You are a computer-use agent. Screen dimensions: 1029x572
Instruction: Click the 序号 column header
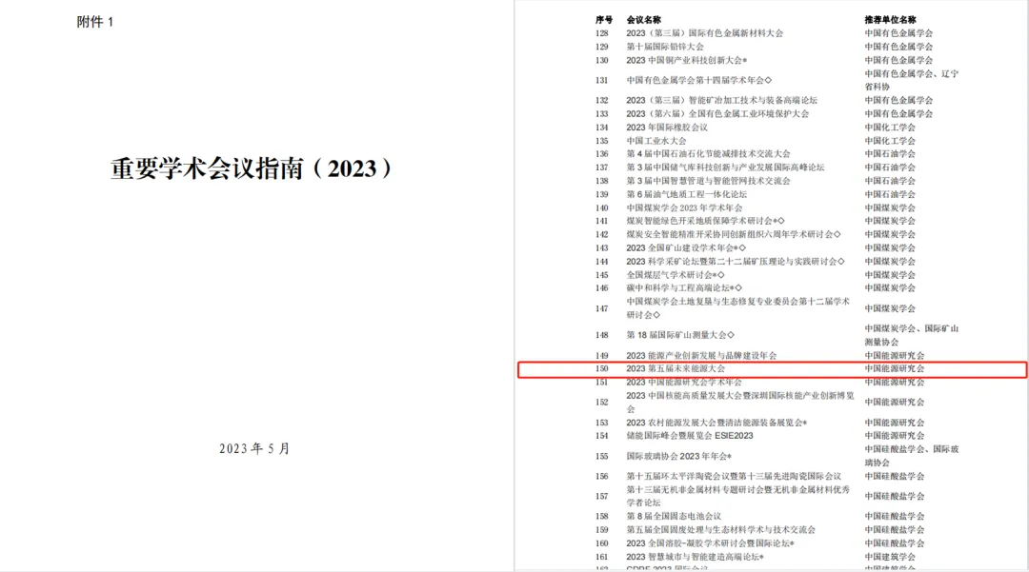(604, 19)
